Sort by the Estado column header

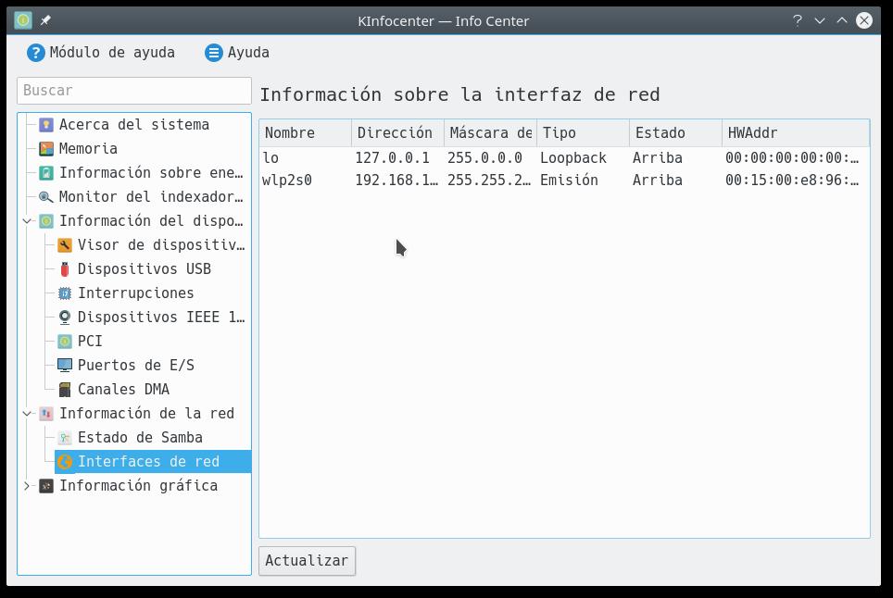(675, 133)
